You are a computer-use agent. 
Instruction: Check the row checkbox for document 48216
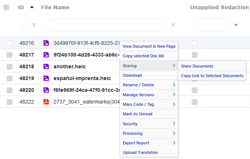[x=10, y=43]
